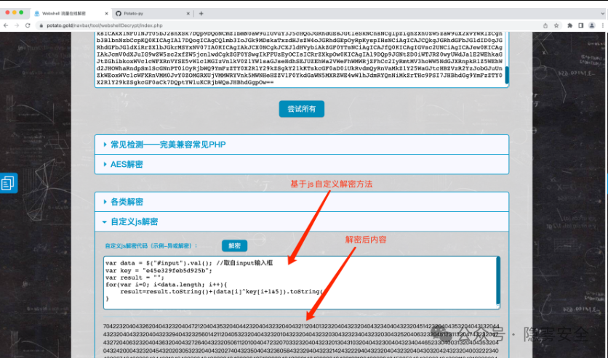The height and width of the screenshot is (358, 608).
Task: Click the code line 'var key = "e45e329feb5d925b";'
Action: coord(159,271)
